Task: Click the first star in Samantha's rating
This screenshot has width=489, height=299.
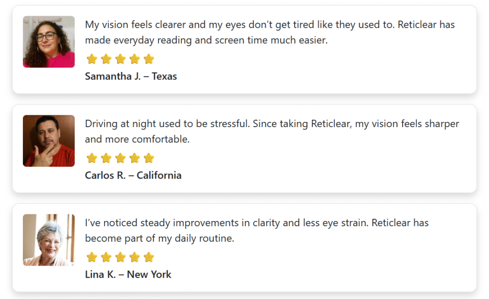Action: pyautogui.click(x=92, y=59)
